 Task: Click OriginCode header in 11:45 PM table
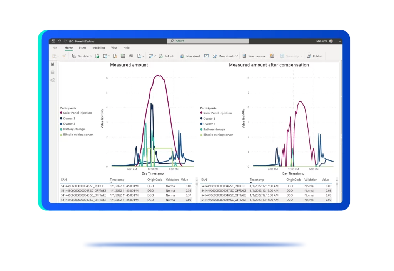point(155,180)
